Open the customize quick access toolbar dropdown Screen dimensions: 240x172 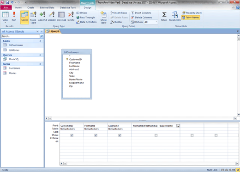(25, 2)
